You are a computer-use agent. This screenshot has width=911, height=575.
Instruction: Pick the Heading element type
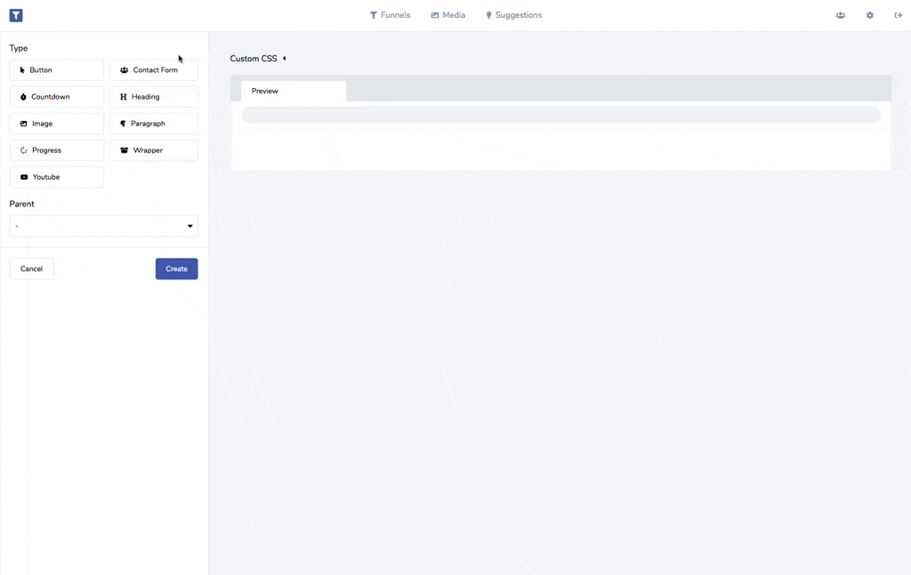[153, 97]
